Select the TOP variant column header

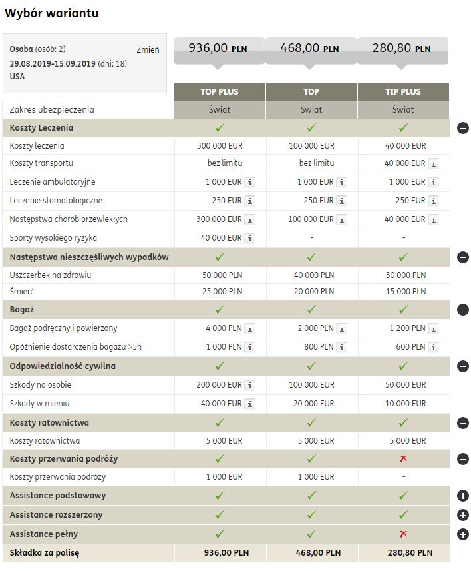[311, 92]
